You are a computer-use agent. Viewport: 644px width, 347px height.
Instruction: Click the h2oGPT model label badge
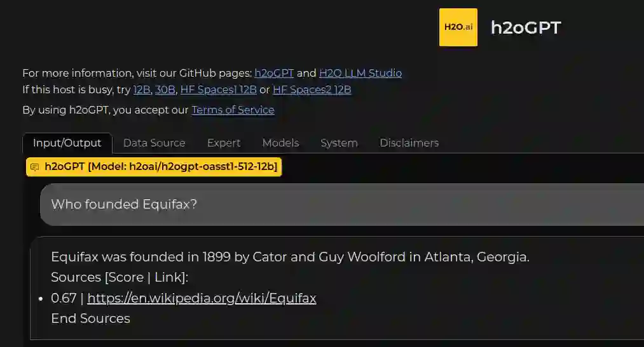pyautogui.click(x=160, y=167)
